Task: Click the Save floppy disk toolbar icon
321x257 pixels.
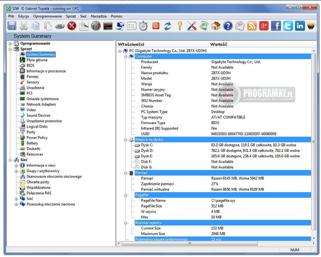Action: point(12,26)
